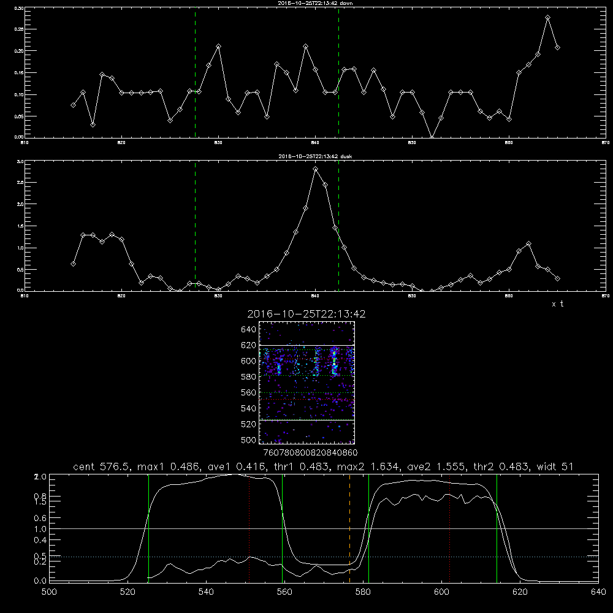Click the 620 y-axis label of spectrogram image
Screen dimensions: 613x613
[x=249, y=345]
